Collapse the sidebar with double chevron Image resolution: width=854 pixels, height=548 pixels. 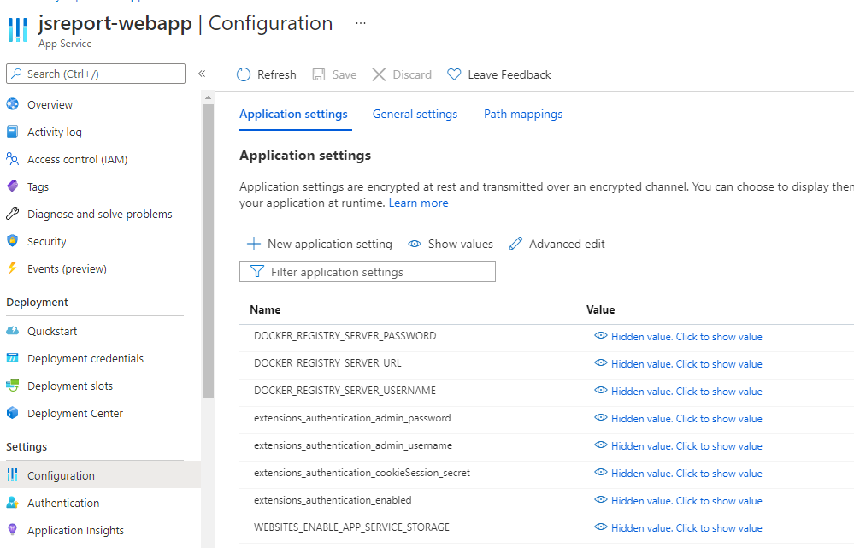(202, 74)
